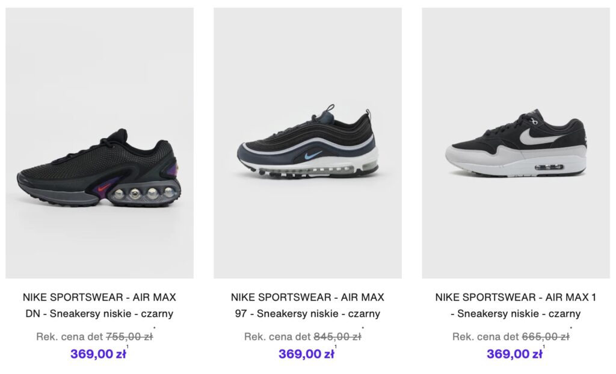Image resolution: width=616 pixels, height=374 pixels.
Task: Click "Rek. cena det" label under Air Max 1
Action: pyautogui.click(x=486, y=337)
